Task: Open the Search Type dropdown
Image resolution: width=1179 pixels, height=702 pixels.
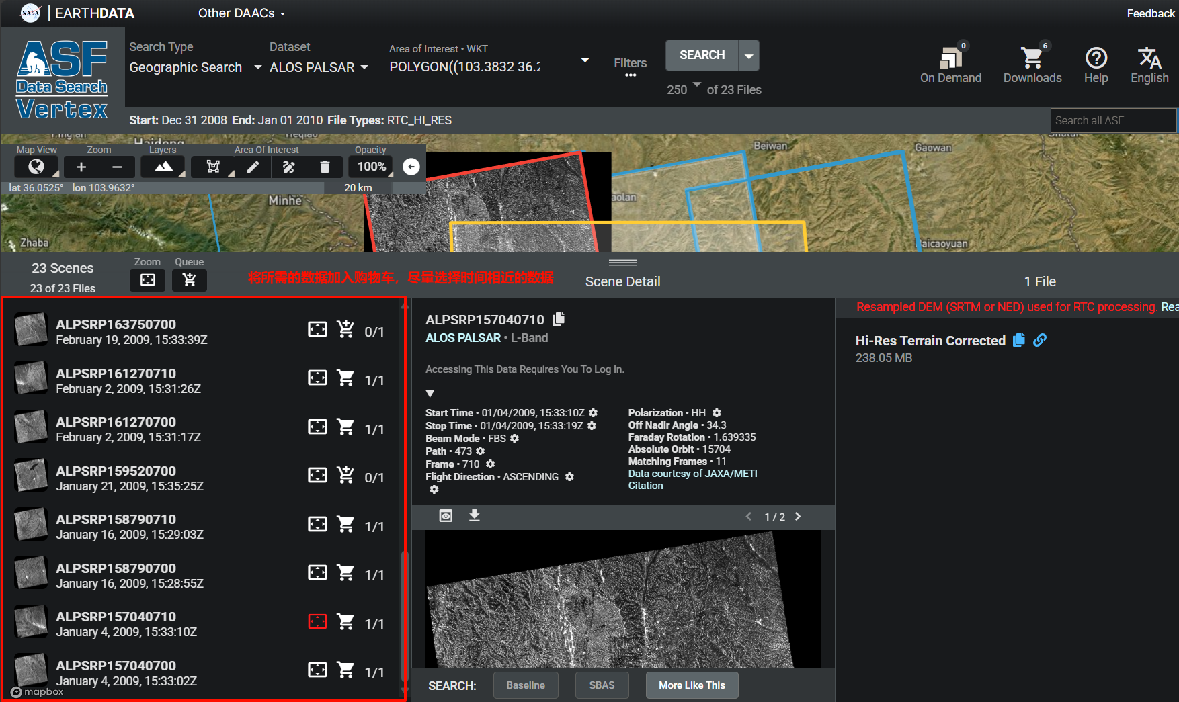Action: pyautogui.click(x=195, y=67)
